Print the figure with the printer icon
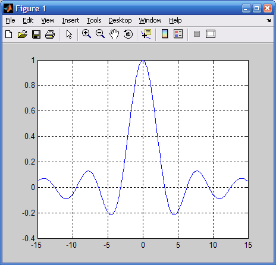The image size is (276, 265). click(50, 34)
